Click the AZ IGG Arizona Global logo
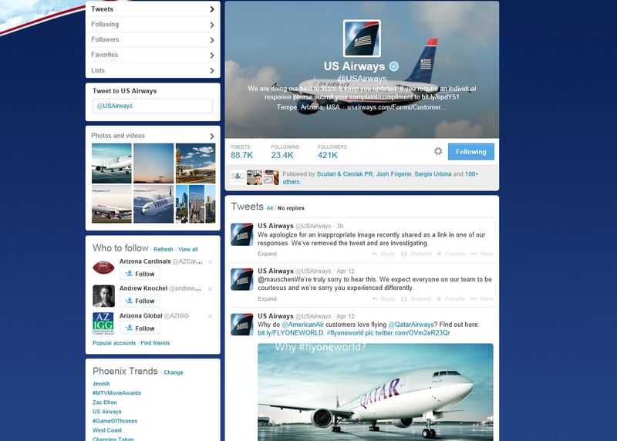The image size is (617, 441). pyautogui.click(x=103, y=323)
